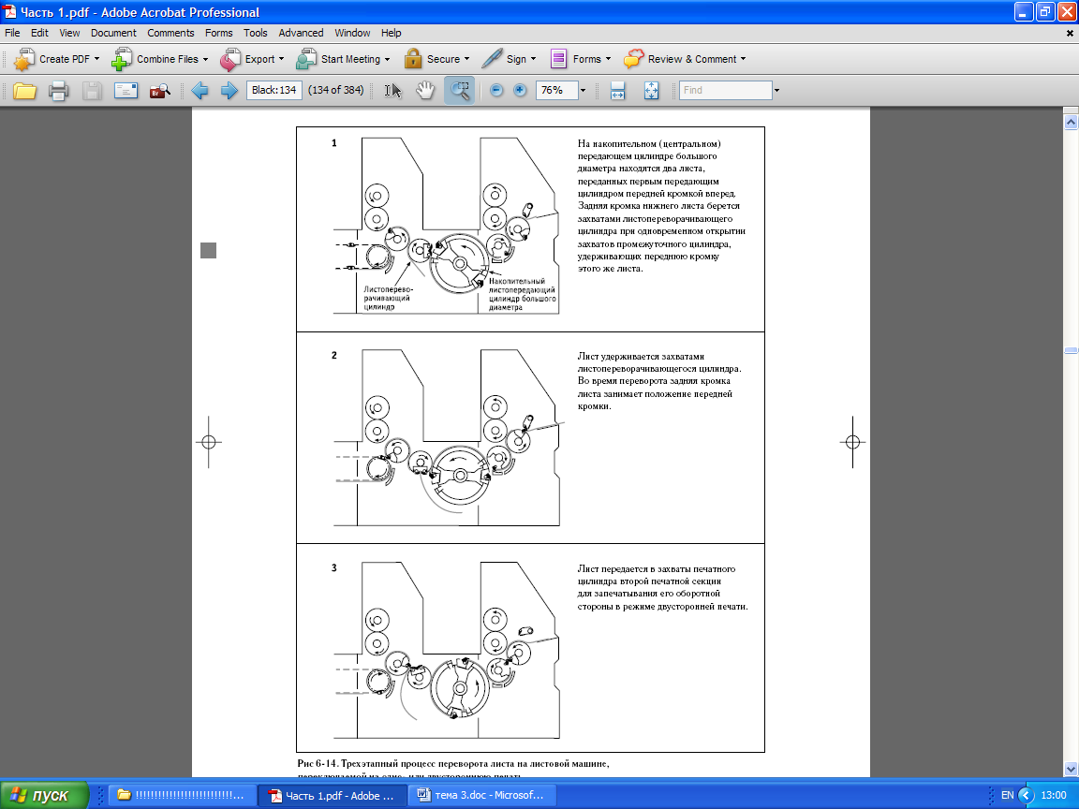This screenshot has width=1079, height=809.
Task: Click the EN language indicator in tray
Action: [x=1007, y=795]
